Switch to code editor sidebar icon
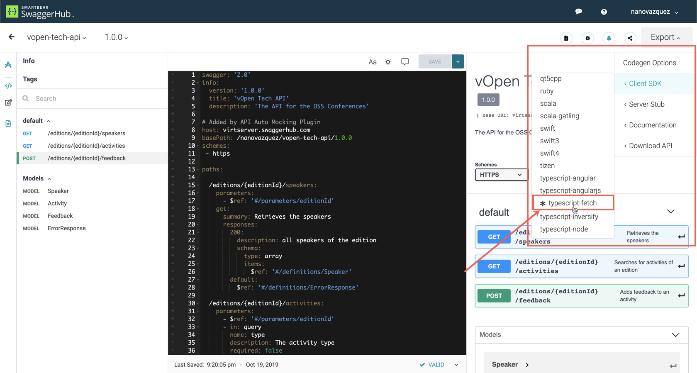 point(8,86)
